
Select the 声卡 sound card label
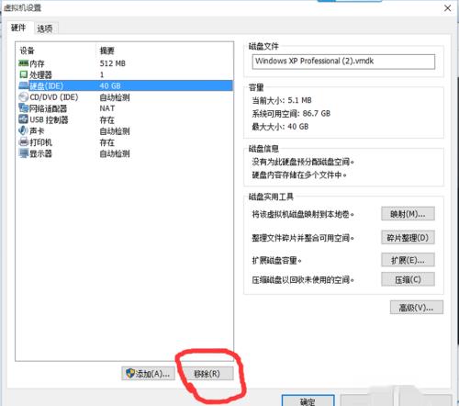(37, 131)
